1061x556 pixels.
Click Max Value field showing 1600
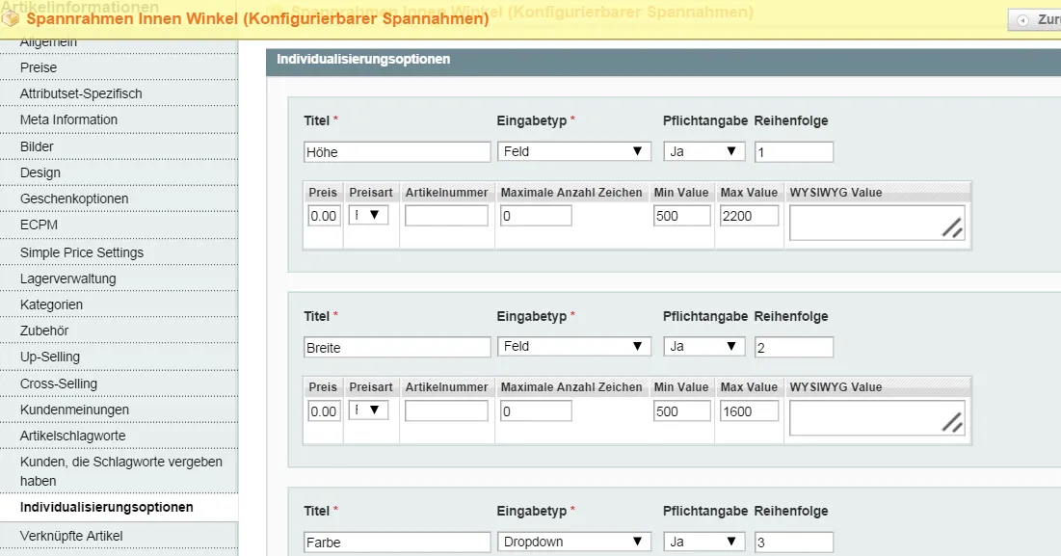click(x=749, y=411)
